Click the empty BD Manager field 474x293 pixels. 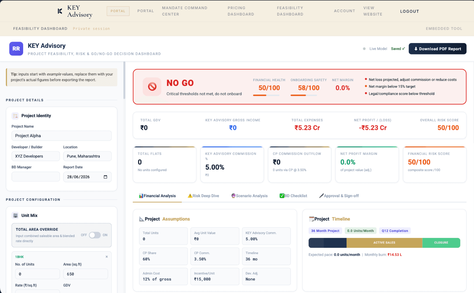[x=36, y=177]
